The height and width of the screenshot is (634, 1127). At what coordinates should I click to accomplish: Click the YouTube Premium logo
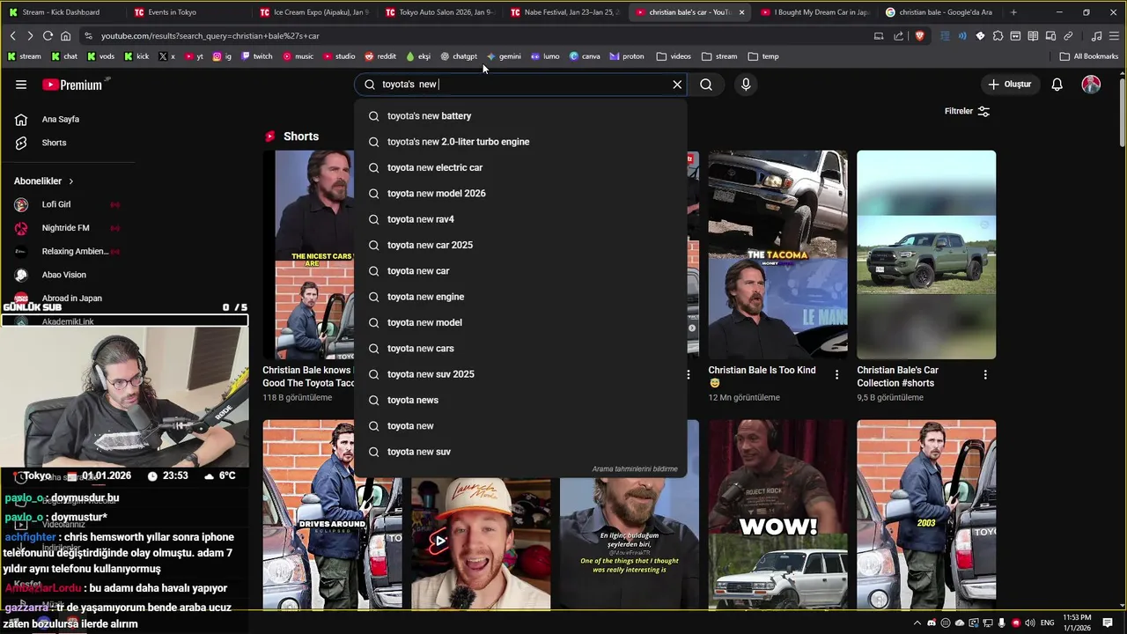click(72, 85)
